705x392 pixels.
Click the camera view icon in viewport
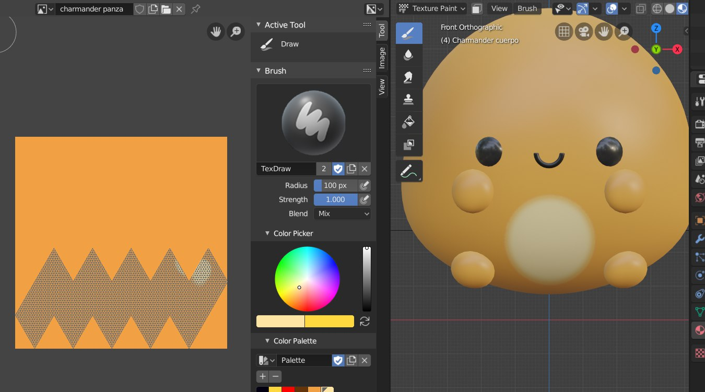[x=584, y=32]
